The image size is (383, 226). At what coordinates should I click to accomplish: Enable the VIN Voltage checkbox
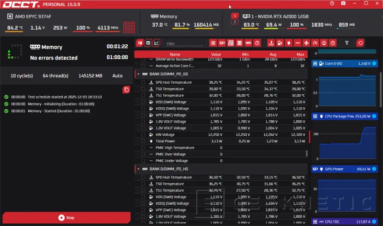tap(143, 134)
